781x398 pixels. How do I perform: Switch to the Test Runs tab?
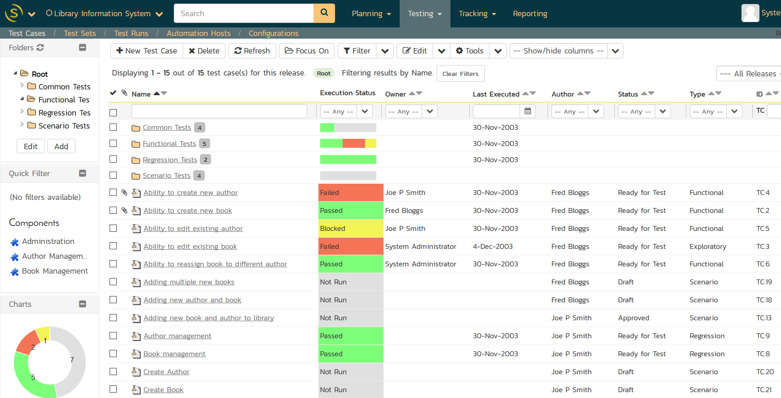click(x=131, y=33)
